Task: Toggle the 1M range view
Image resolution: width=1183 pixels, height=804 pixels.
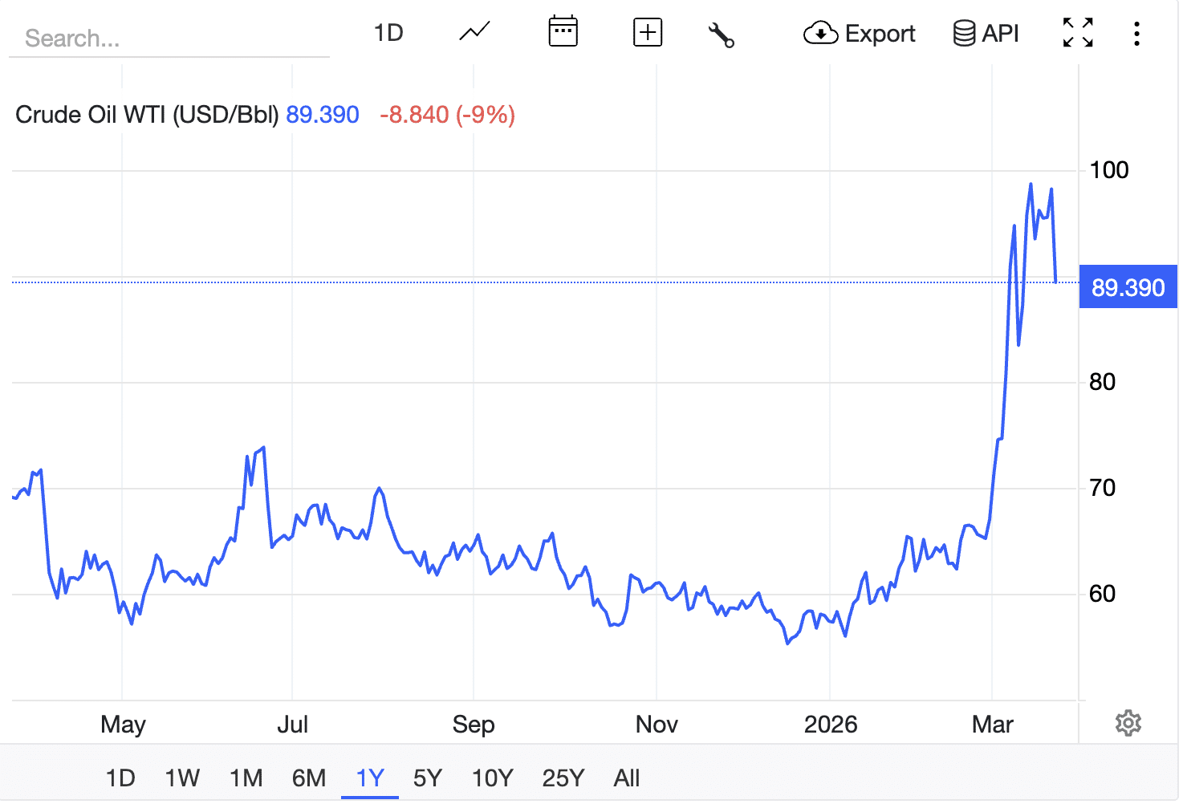Action: [x=246, y=777]
